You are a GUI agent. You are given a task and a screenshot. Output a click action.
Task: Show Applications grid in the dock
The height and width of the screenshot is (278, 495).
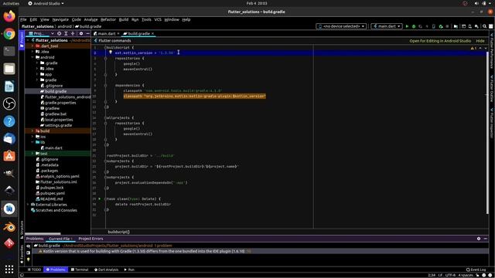[9, 269]
